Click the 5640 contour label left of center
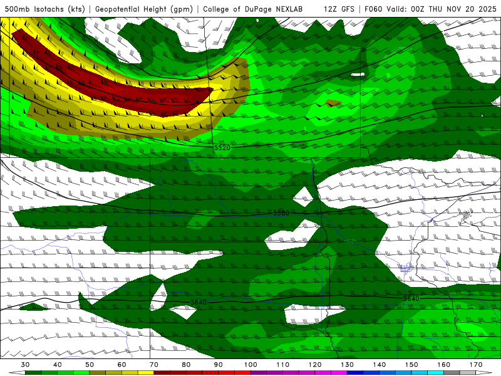The image size is (501, 376). (x=199, y=302)
